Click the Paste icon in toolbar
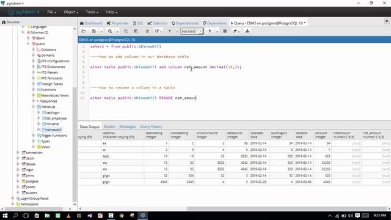 pos(136,31)
